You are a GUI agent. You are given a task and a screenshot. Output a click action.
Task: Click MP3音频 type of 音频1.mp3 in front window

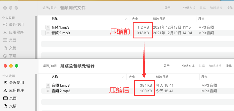coord(209,85)
